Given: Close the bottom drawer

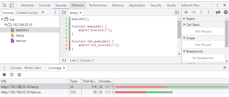Looking at the screenshot, I should (x=225, y=67).
